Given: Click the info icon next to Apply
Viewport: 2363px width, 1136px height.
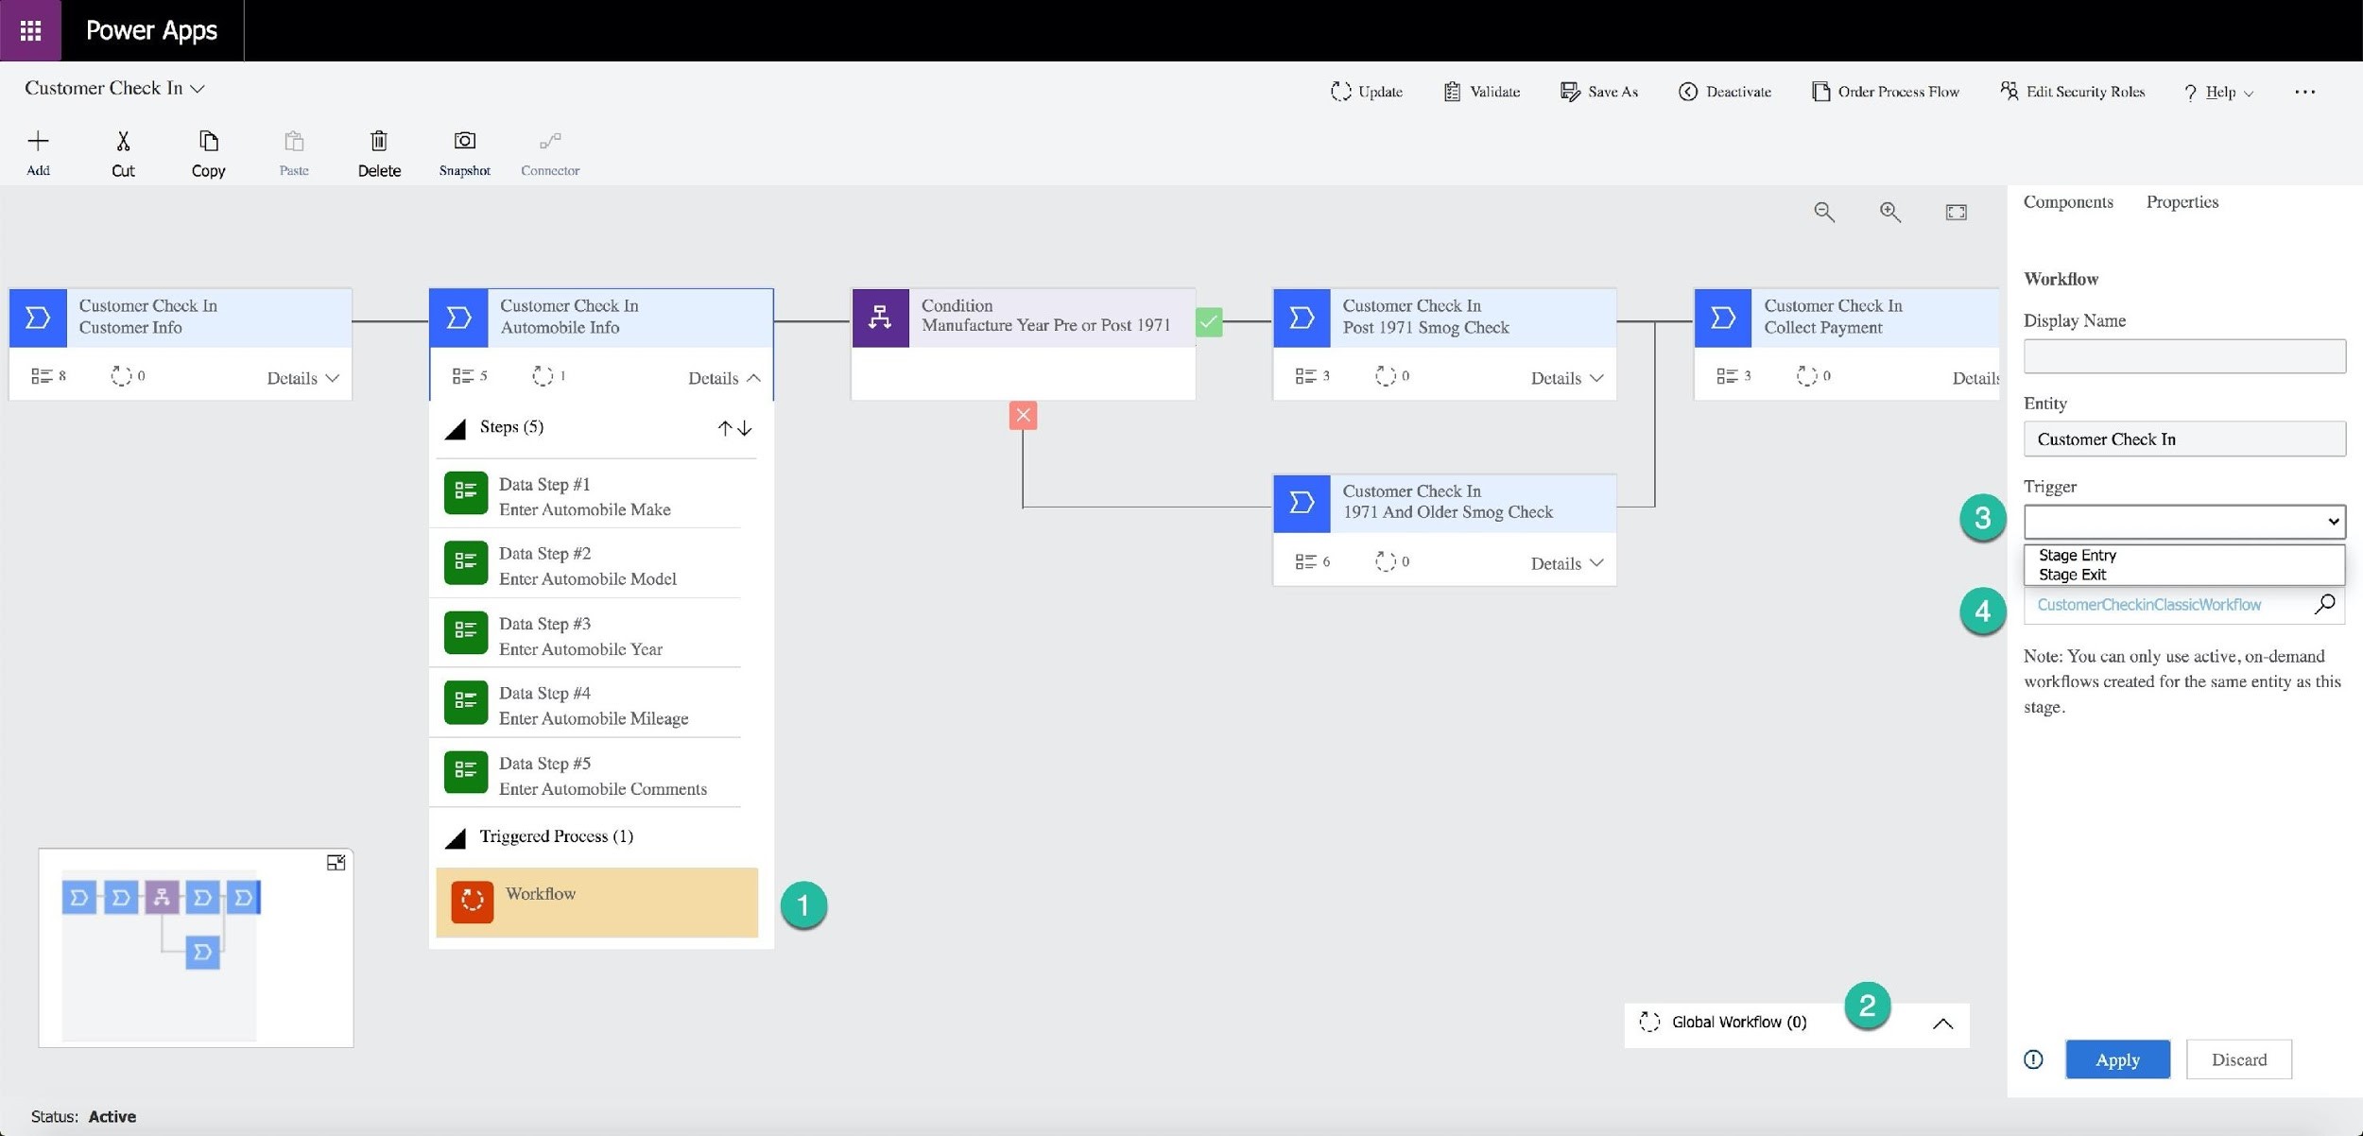Looking at the screenshot, I should pyautogui.click(x=2033, y=1059).
